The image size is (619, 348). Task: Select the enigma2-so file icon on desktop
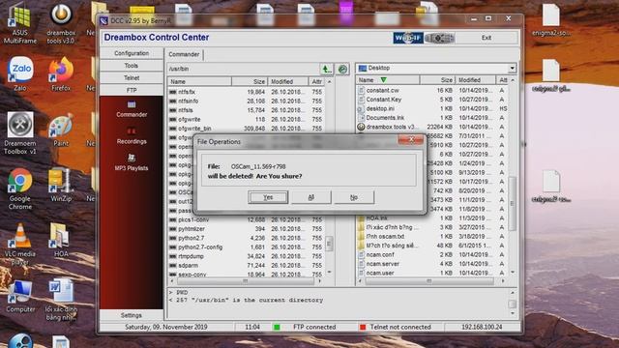click(550, 19)
